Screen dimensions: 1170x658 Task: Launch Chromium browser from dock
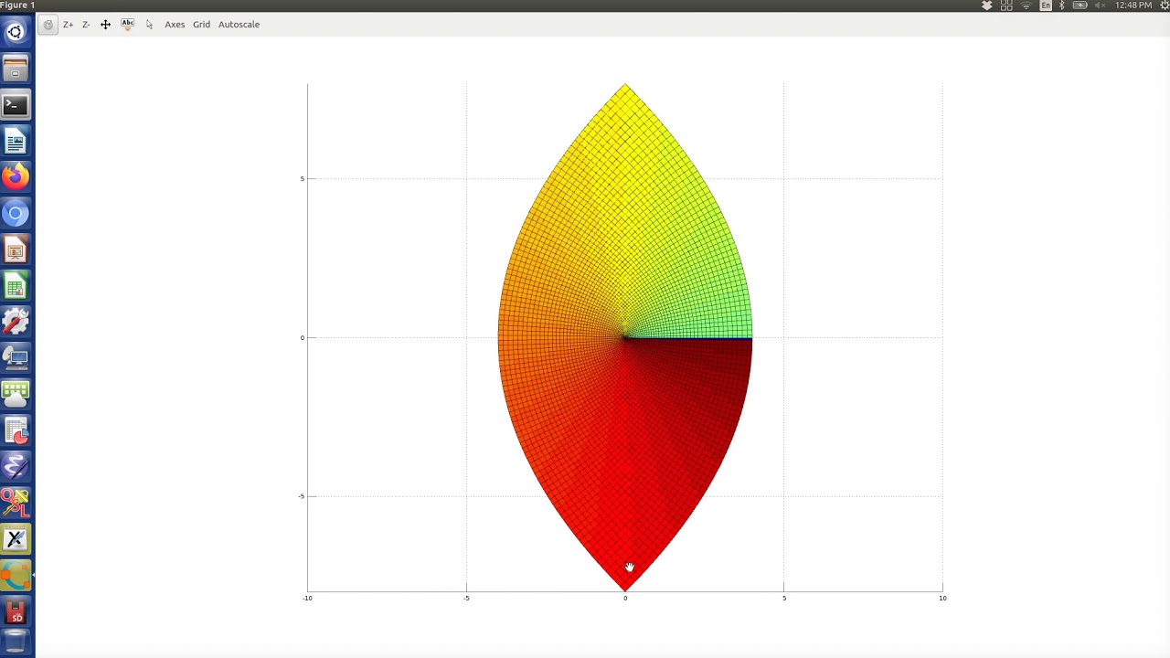coord(16,214)
